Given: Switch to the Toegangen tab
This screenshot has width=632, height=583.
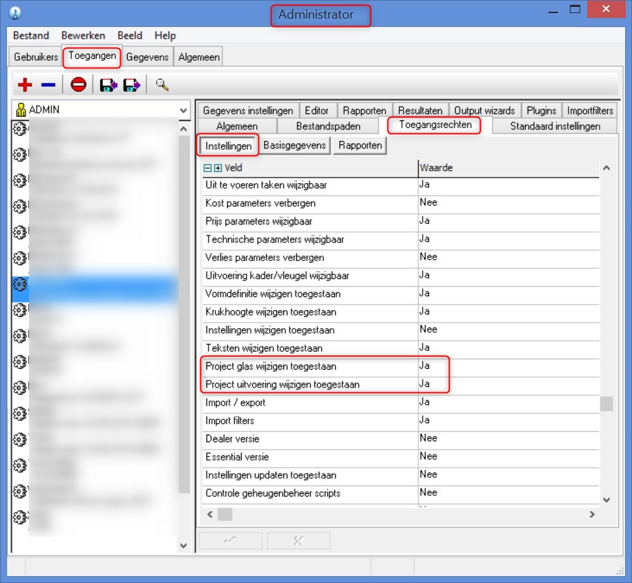Looking at the screenshot, I should pos(93,56).
